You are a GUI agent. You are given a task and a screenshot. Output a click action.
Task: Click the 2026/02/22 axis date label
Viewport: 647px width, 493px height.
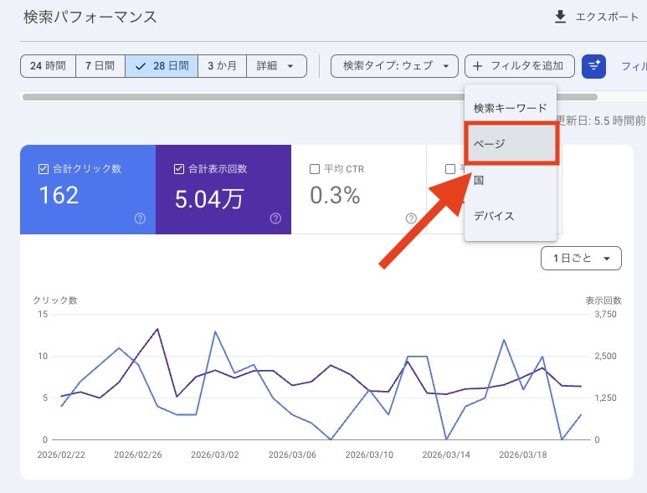pyautogui.click(x=61, y=454)
